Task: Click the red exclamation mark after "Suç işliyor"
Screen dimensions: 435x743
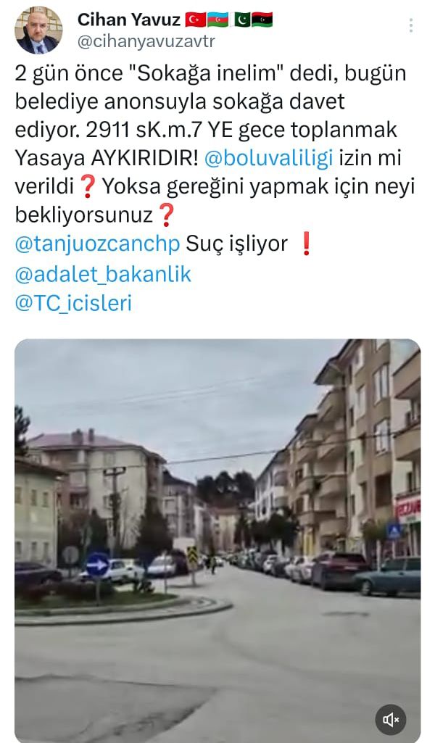Action: coord(306,244)
